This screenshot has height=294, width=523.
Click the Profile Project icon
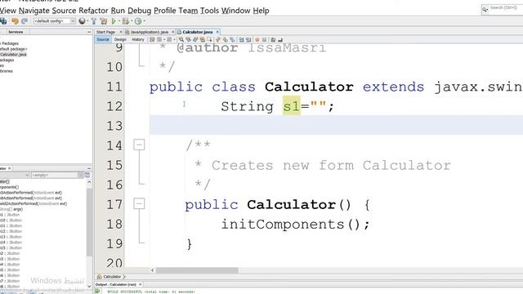[138, 21]
